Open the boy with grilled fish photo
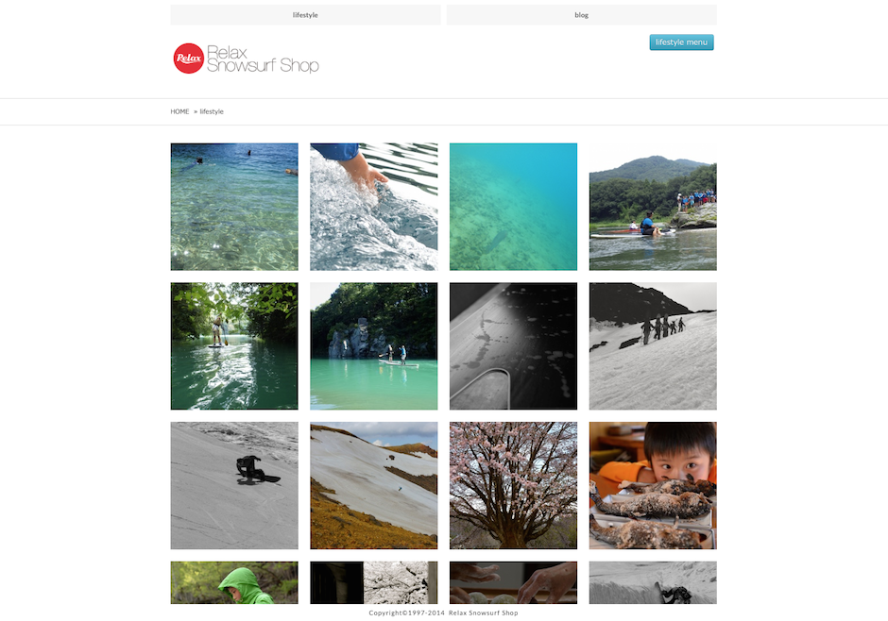The height and width of the screenshot is (621, 888). [x=653, y=485]
